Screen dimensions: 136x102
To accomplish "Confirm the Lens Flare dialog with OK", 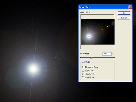I will (x=124, y=13).
